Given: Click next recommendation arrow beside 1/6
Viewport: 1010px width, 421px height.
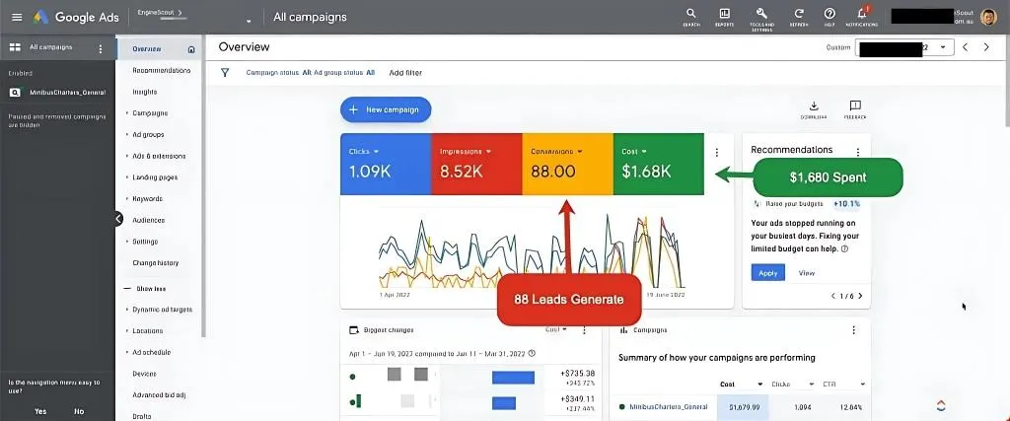Looking at the screenshot, I should (x=860, y=296).
